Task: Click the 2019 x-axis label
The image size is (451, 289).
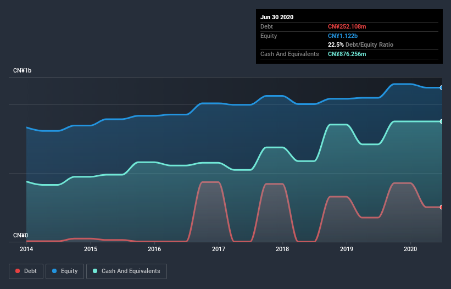Action: pyautogui.click(x=347, y=249)
